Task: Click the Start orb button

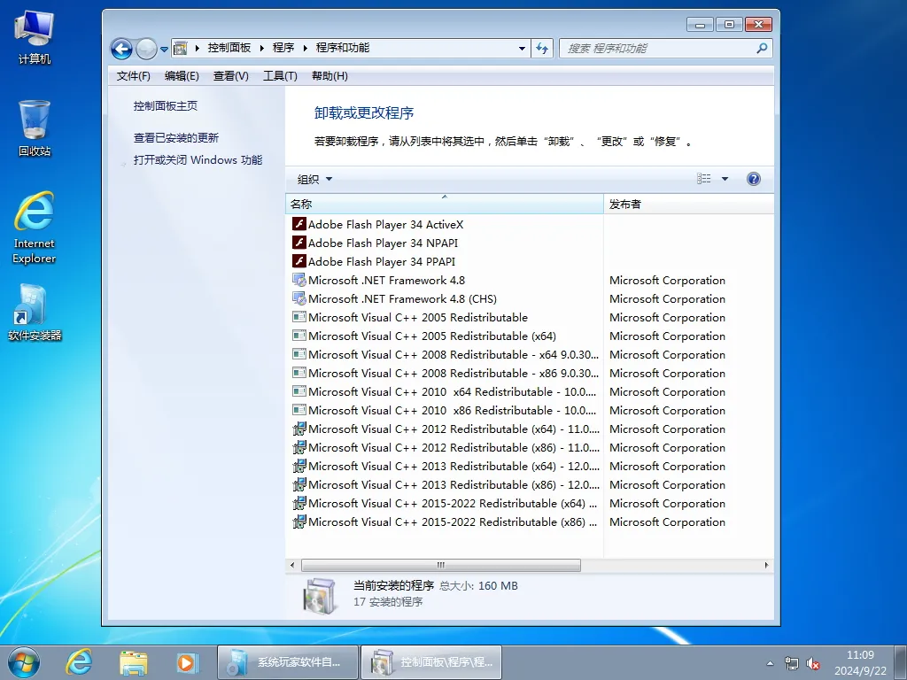Action: (x=22, y=661)
